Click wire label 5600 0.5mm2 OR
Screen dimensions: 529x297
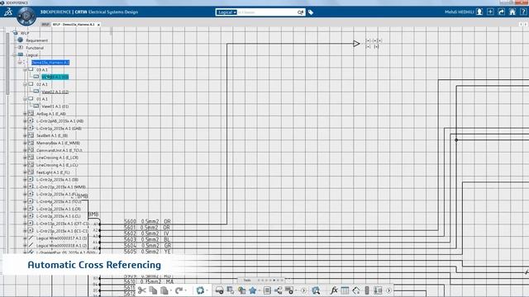tap(147, 221)
